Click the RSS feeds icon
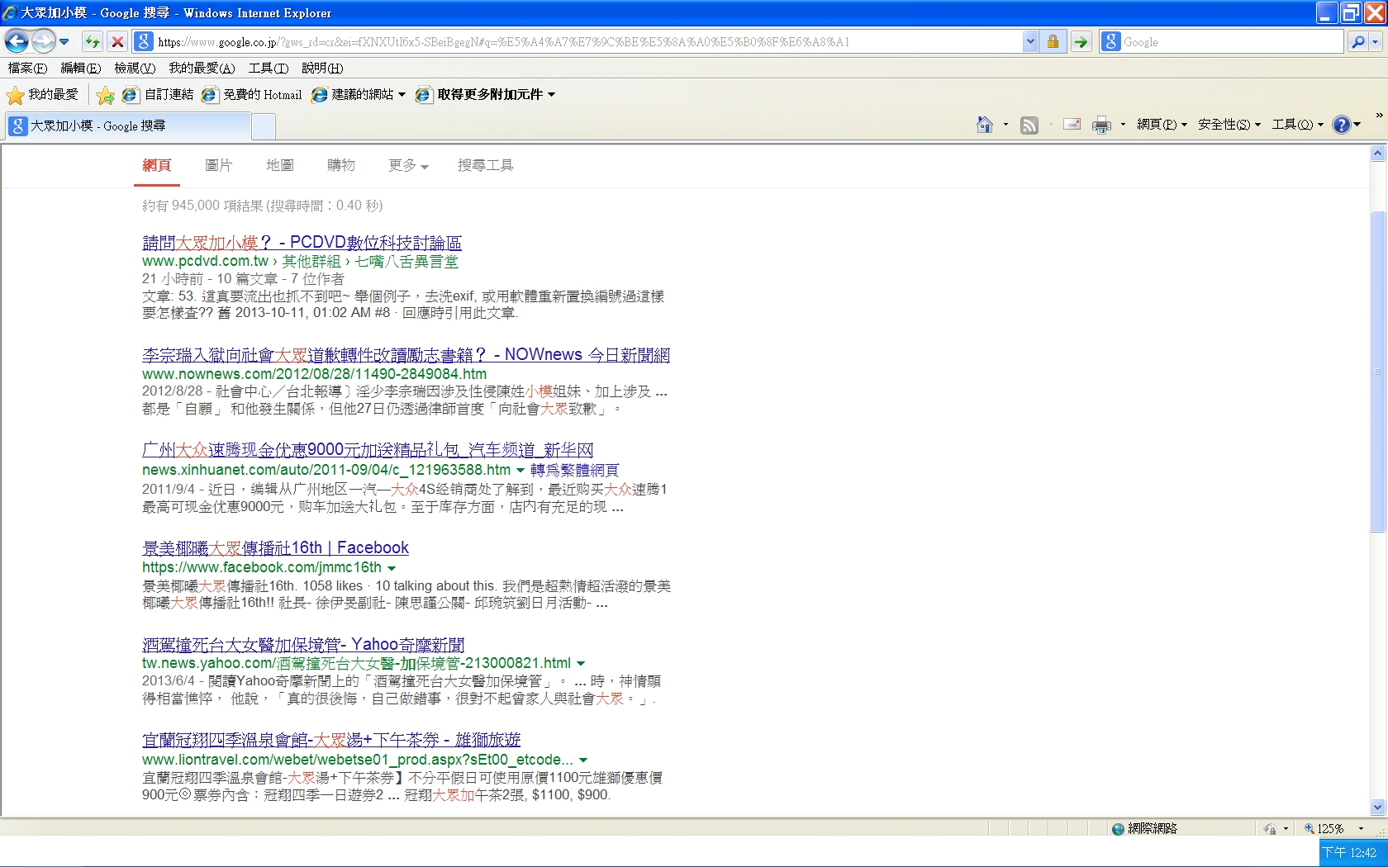This screenshot has width=1388, height=867. [1029, 125]
